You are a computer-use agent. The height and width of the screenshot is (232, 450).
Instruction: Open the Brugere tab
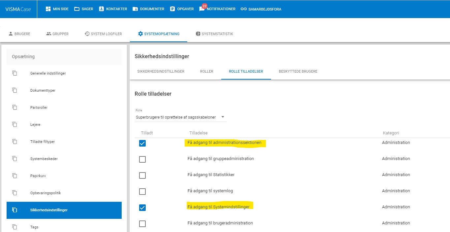point(19,34)
